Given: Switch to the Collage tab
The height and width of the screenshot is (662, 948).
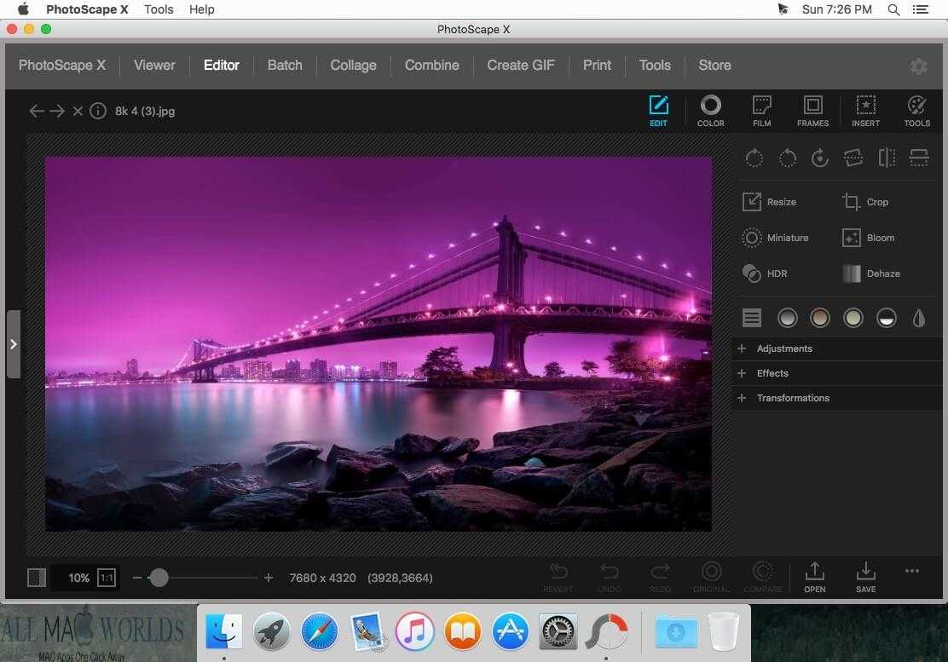Looking at the screenshot, I should (353, 66).
